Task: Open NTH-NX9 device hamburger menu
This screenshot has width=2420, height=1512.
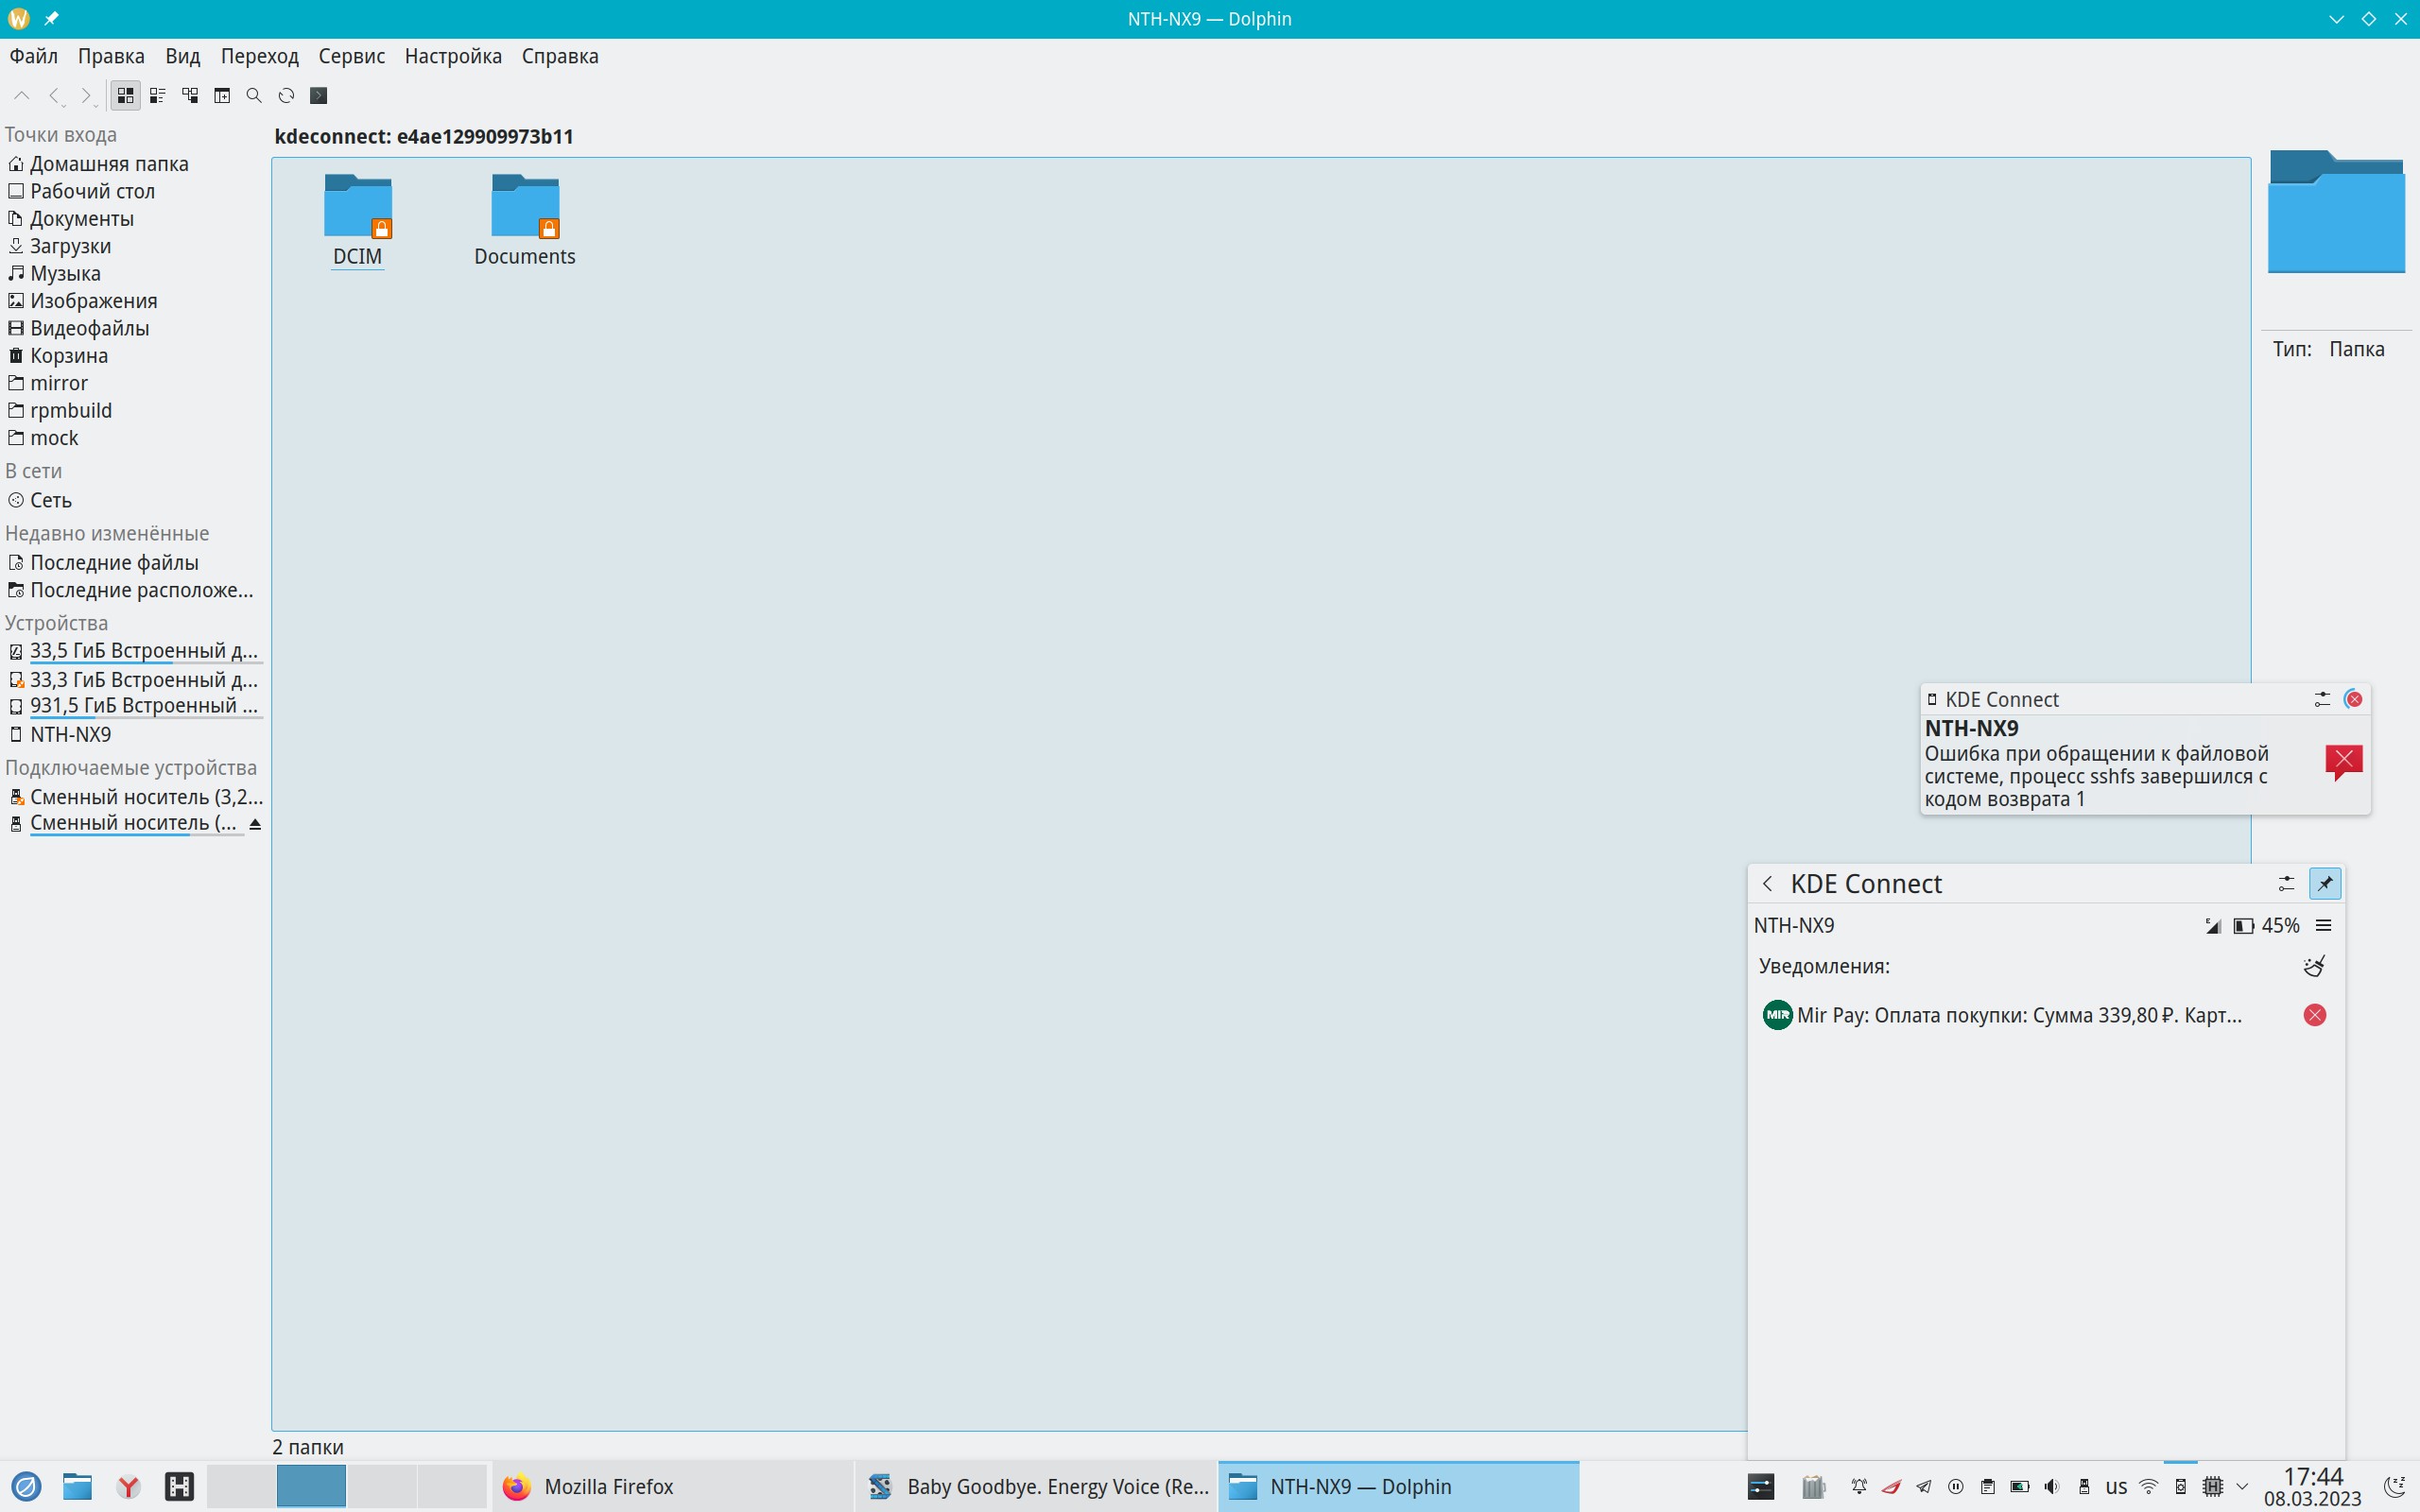Action: pos(2324,926)
